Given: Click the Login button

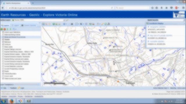Looking at the screenshot, I should tap(21, 88).
